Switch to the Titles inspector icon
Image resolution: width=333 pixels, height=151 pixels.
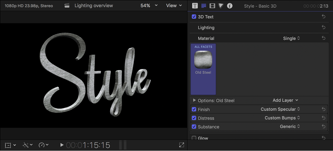coord(203,6)
